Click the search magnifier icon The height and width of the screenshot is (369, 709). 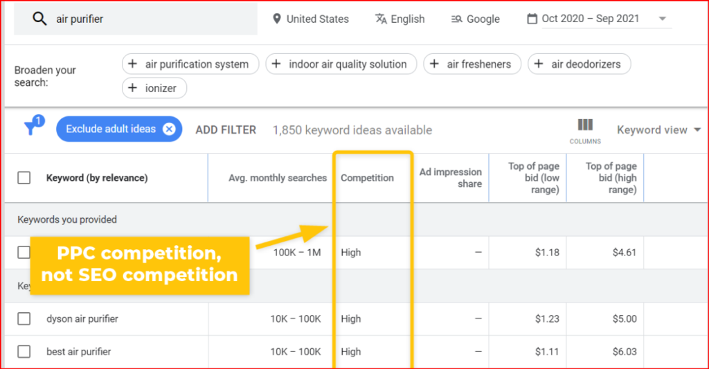39,19
